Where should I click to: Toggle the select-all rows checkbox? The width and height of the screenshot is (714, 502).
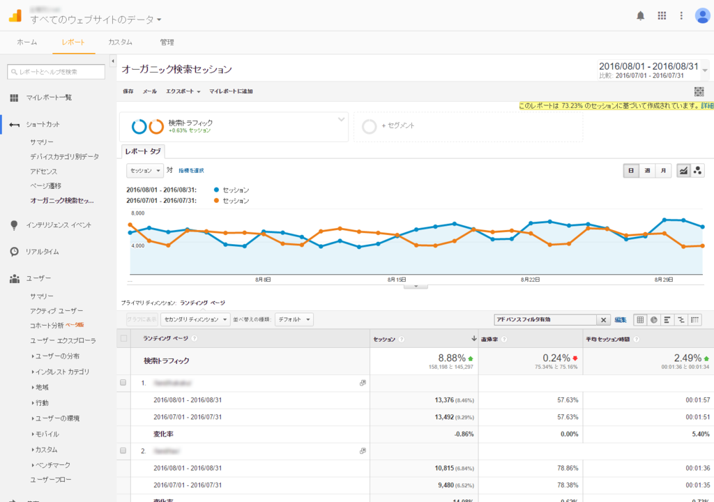coord(123,338)
